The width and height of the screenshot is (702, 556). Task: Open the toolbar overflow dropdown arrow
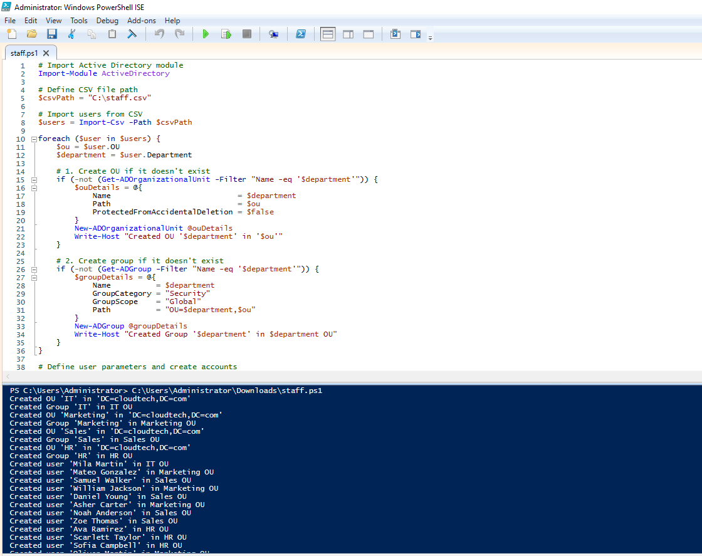[x=430, y=36]
